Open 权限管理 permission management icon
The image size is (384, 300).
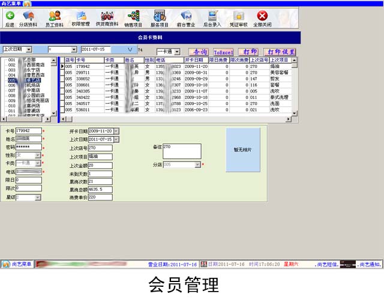(x=80, y=18)
